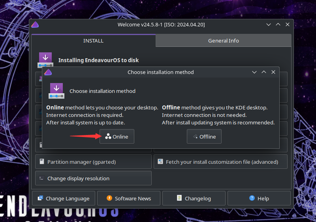This screenshot has height=222, width=316.
Task: Click EndeavourOS logo in the dialog title bar
Action: 48,72
